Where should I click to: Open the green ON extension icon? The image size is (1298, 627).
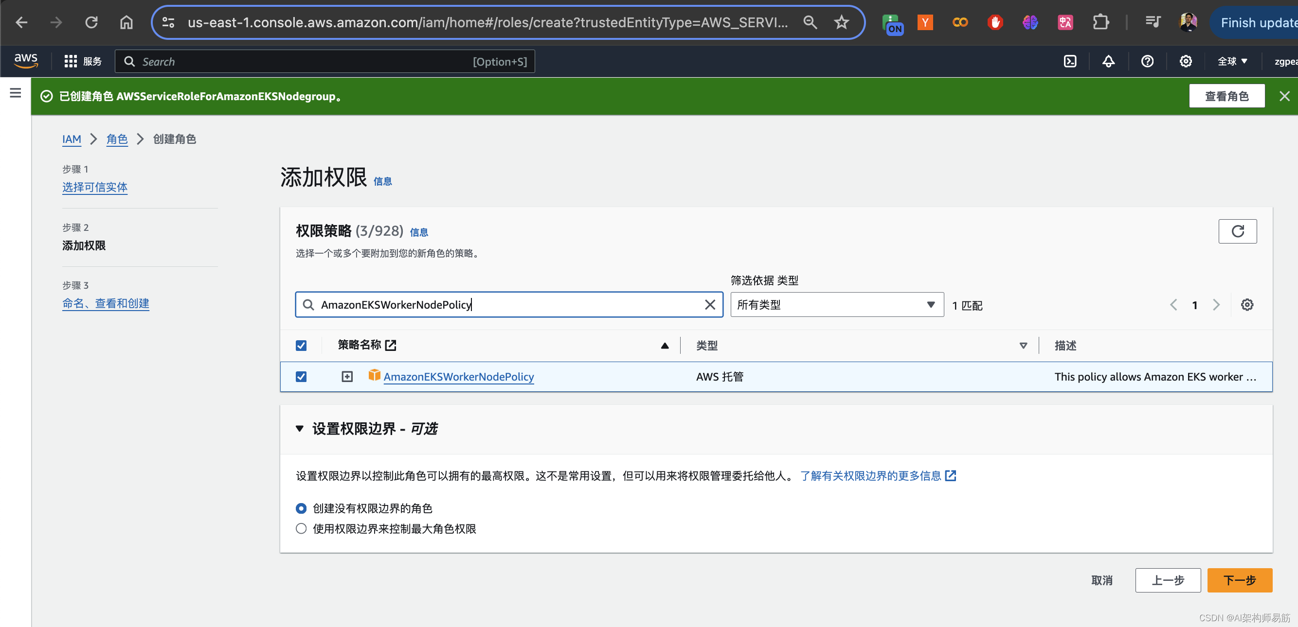click(x=893, y=23)
